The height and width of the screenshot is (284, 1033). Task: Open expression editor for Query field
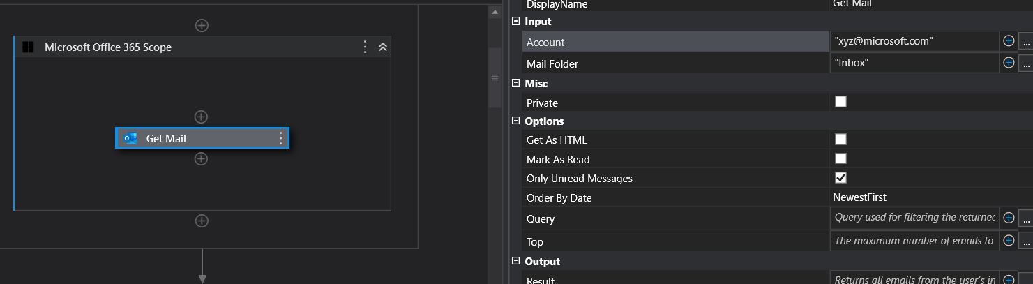1025,218
